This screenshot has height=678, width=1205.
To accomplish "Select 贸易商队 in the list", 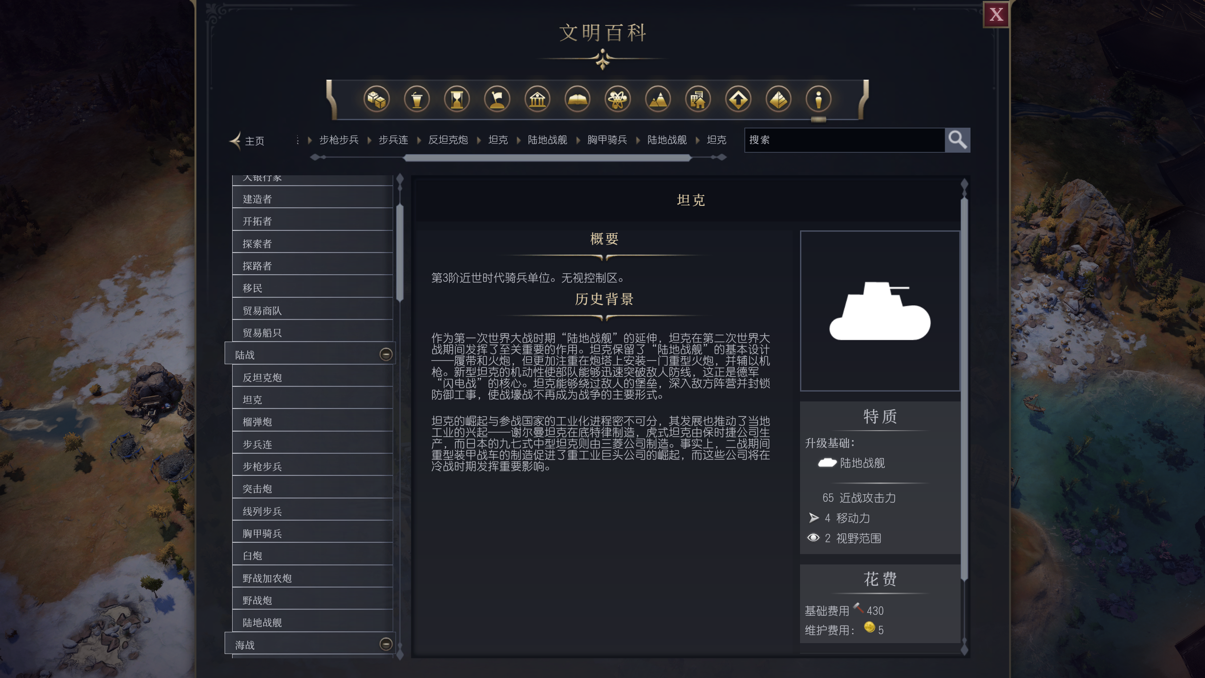I will (312, 310).
